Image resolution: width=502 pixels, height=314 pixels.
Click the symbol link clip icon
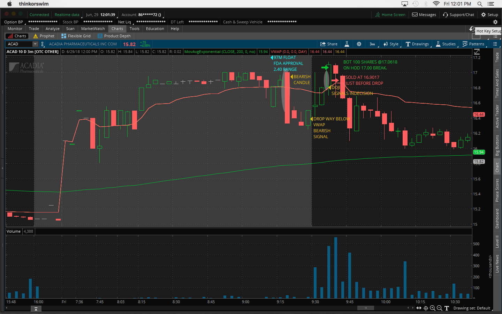click(x=43, y=44)
